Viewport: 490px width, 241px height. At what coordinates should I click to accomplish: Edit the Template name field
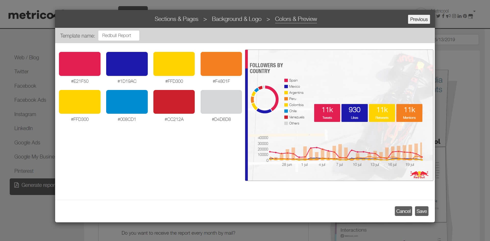[x=119, y=36]
